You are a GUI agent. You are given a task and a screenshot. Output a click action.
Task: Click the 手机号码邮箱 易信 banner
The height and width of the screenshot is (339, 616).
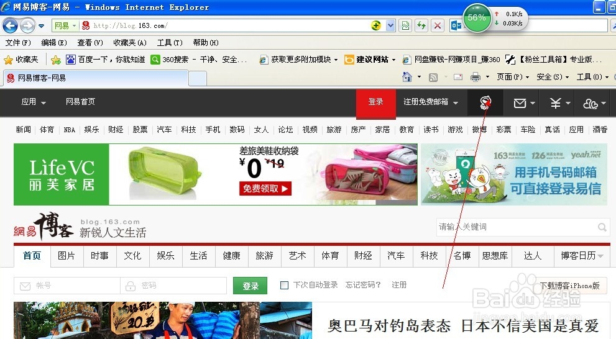click(x=514, y=174)
